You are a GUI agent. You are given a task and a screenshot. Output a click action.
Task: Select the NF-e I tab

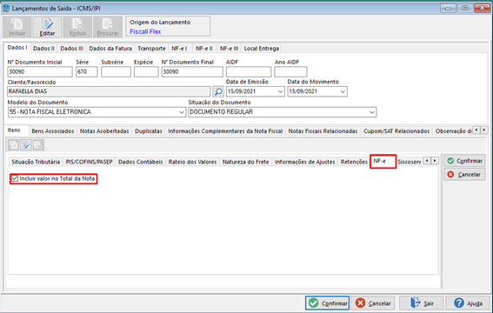point(179,49)
